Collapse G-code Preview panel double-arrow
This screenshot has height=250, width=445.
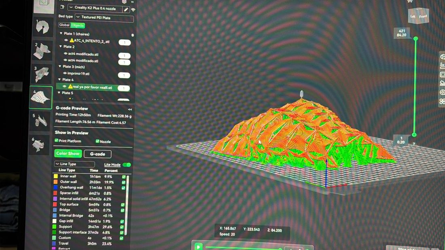(x=130, y=110)
